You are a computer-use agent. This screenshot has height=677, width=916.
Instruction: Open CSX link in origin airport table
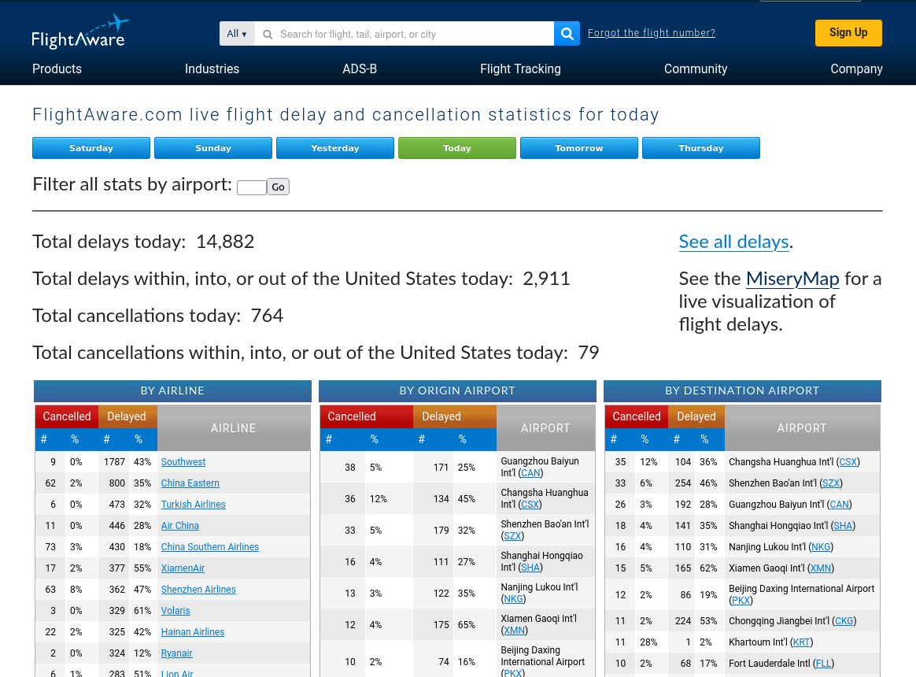[530, 505]
